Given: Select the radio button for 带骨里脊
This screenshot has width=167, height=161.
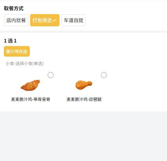Looking at the screenshot, I should [x=50, y=75].
